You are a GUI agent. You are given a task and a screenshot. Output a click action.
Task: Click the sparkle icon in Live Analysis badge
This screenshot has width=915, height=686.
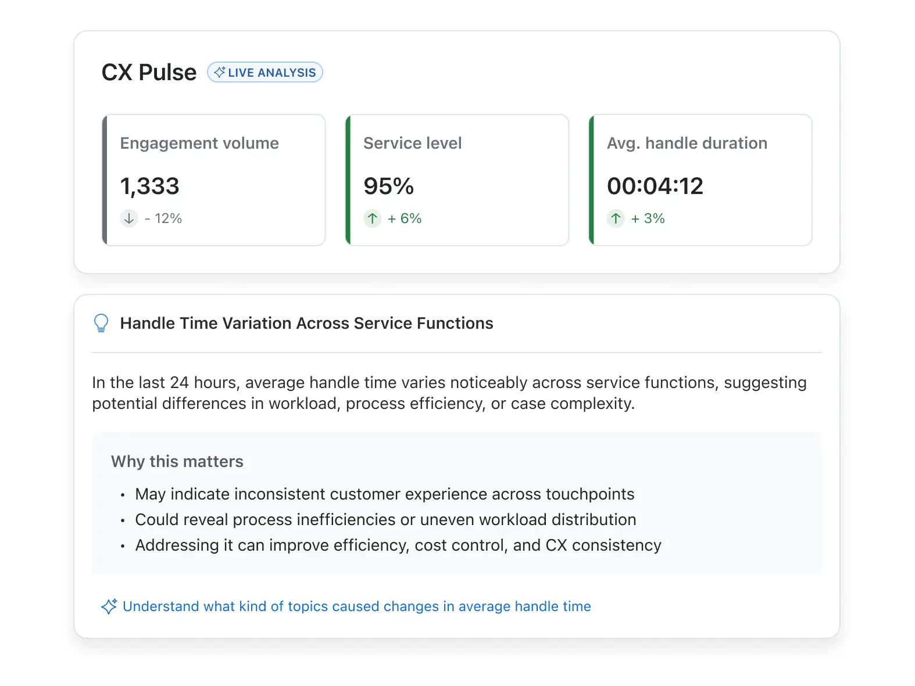coord(219,72)
